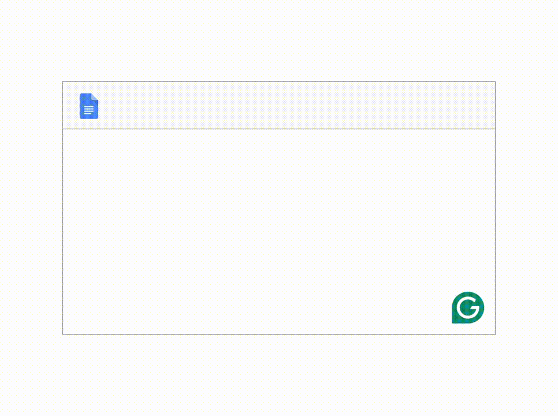The image size is (558, 416).
Task: Open Google Docs home via blue icon
Action: (x=88, y=106)
